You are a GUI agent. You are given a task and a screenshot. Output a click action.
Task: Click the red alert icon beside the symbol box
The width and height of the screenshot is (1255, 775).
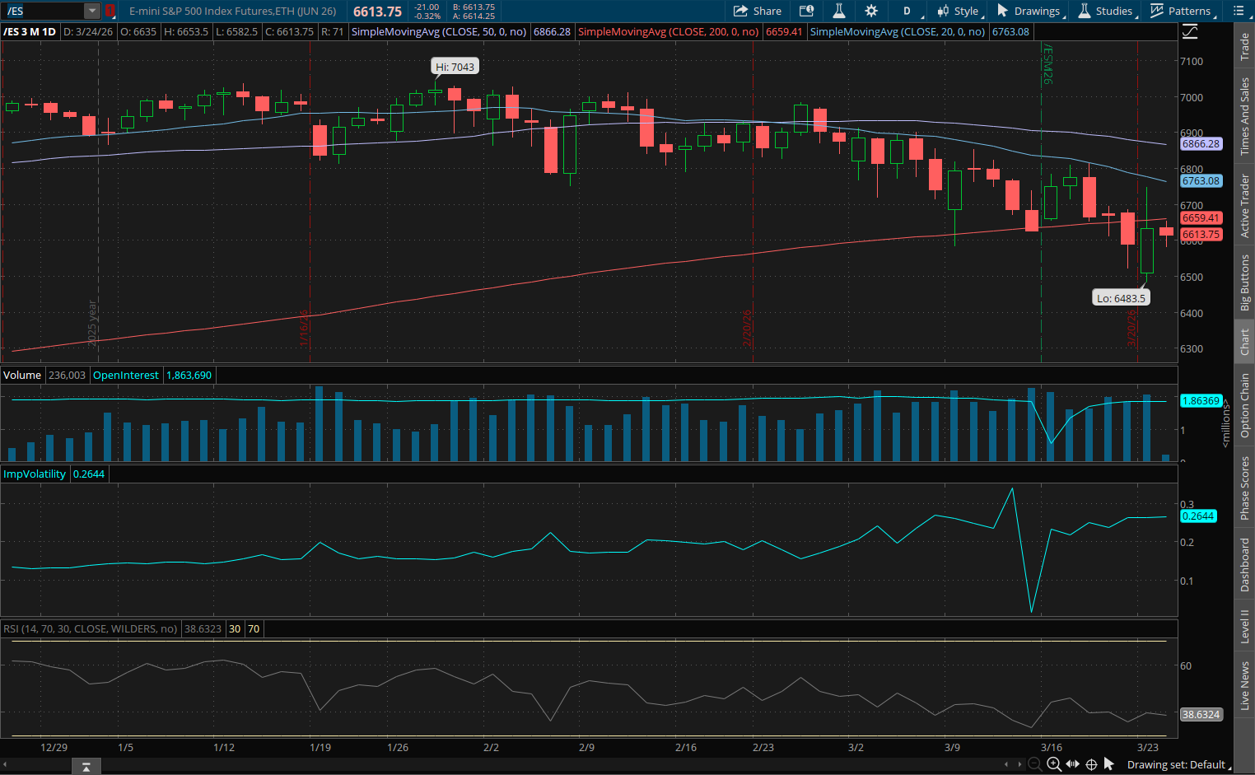tap(110, 12)
